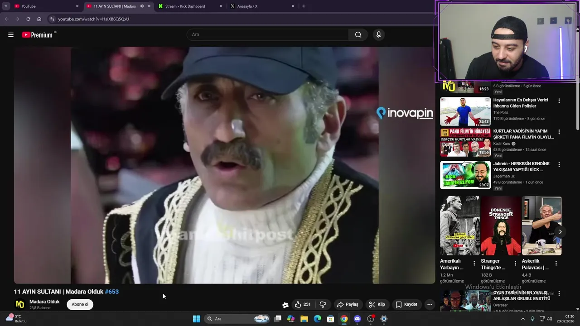Focus the YouTube 'Ara' search field
Viewport: 580px width, 326px height.
[267, 35]
